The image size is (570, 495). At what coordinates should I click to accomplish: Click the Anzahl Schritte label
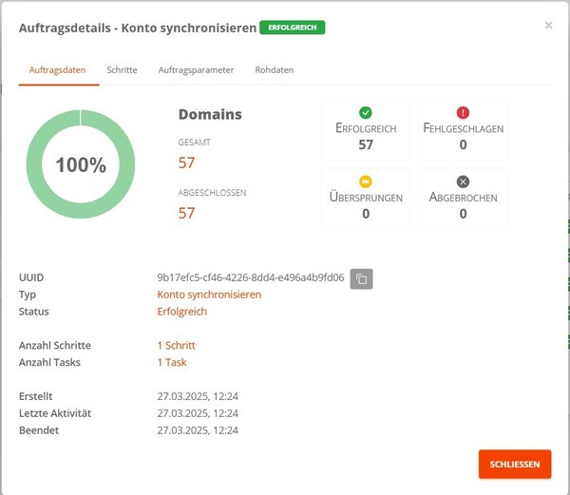click(55, 345)
